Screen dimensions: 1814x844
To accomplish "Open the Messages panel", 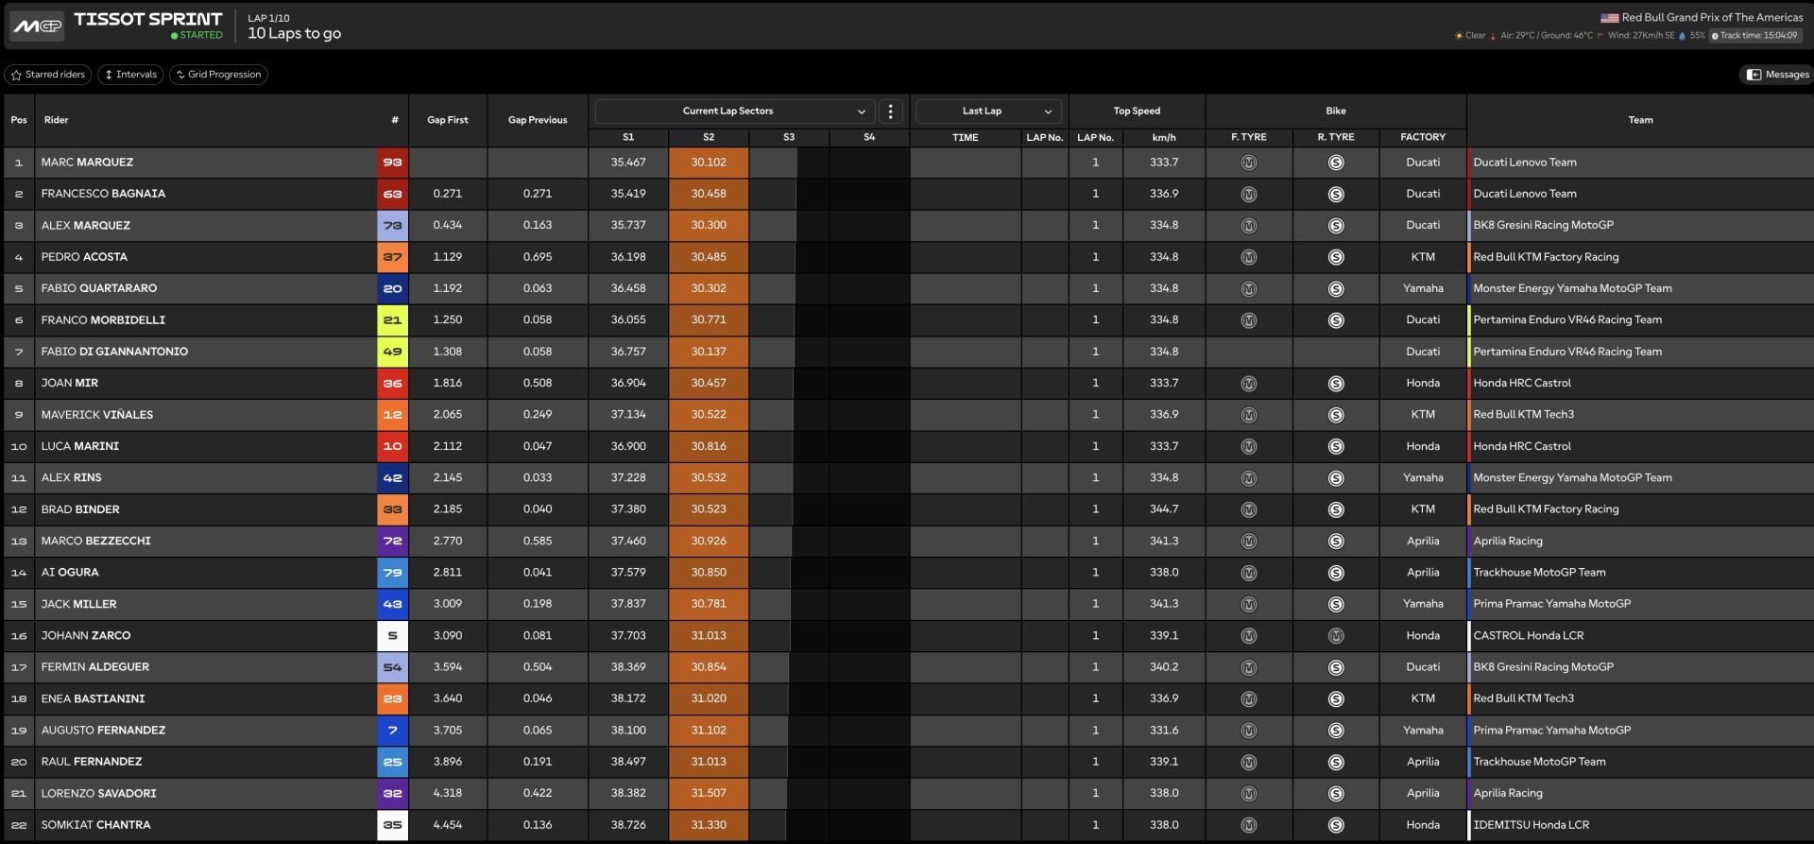I will pyautogui.click(x=1777, y=75).
